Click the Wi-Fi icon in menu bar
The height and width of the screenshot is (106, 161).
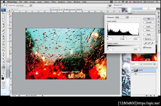click(x=123, y=2)
